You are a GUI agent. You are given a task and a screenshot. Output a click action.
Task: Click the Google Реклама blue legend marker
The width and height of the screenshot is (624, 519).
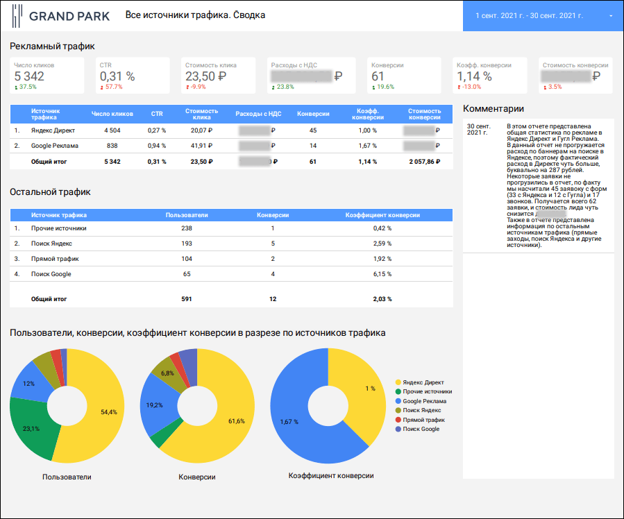pos(398,401)
